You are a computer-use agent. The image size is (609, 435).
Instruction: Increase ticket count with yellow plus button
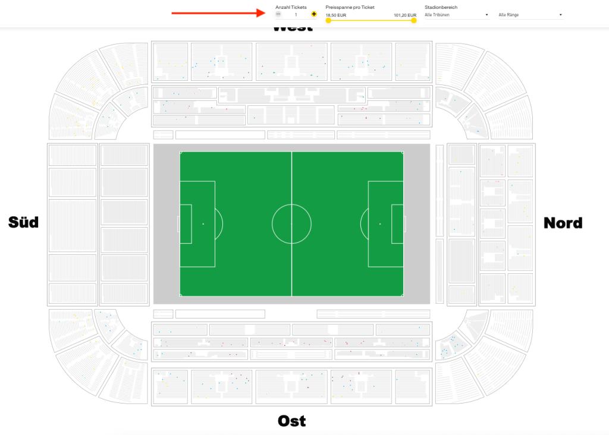click(314, 14)
